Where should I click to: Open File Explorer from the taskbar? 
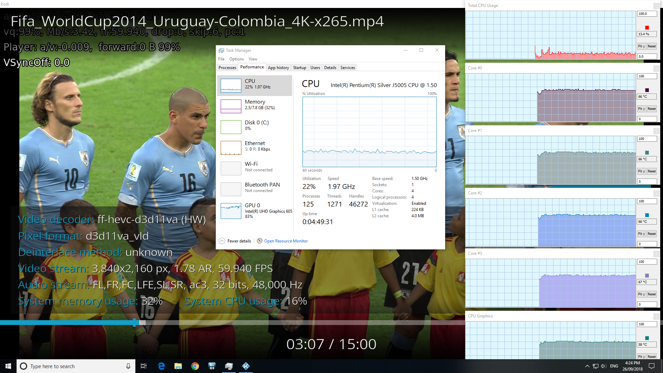(178, 366)
